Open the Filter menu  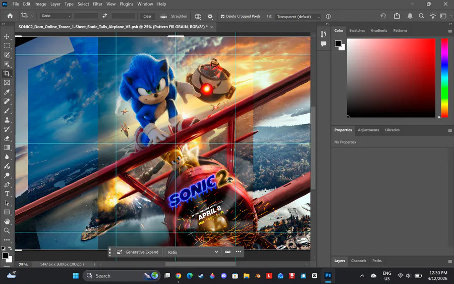point(97,4)
